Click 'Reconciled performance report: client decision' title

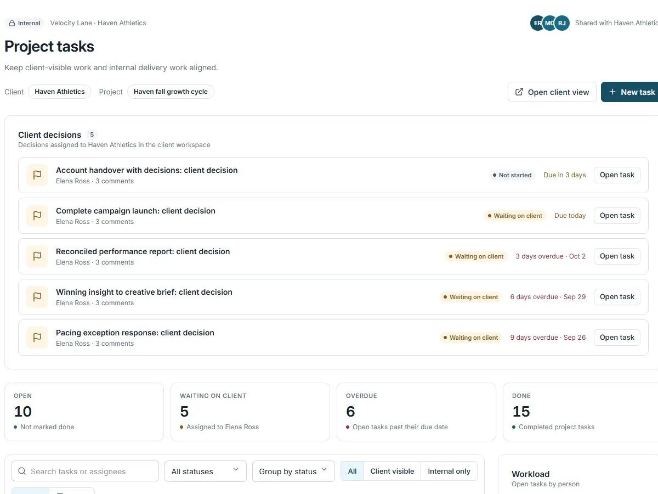coord(143,251)
